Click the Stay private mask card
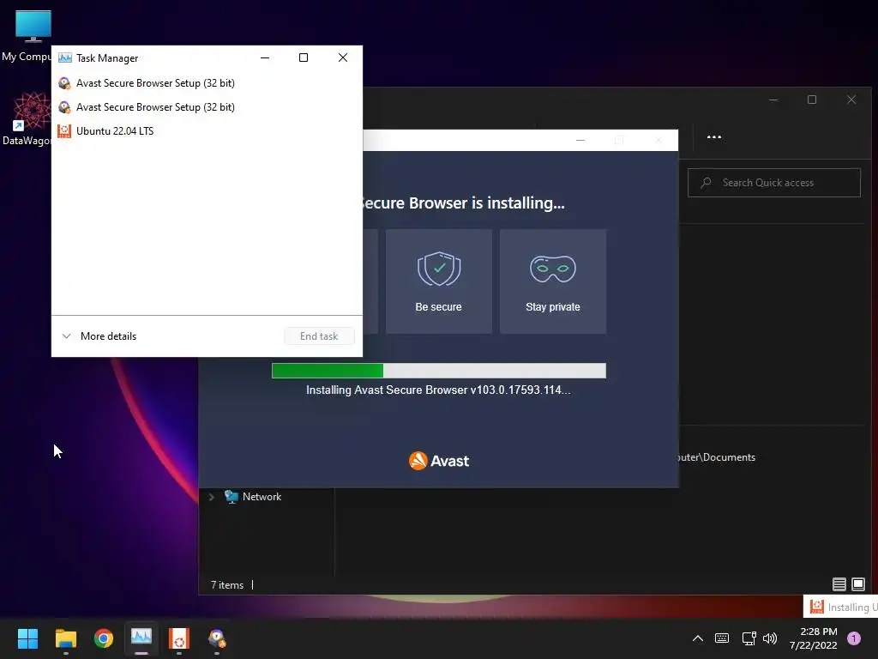Screen dimensions: 878x659 [553, 281]
